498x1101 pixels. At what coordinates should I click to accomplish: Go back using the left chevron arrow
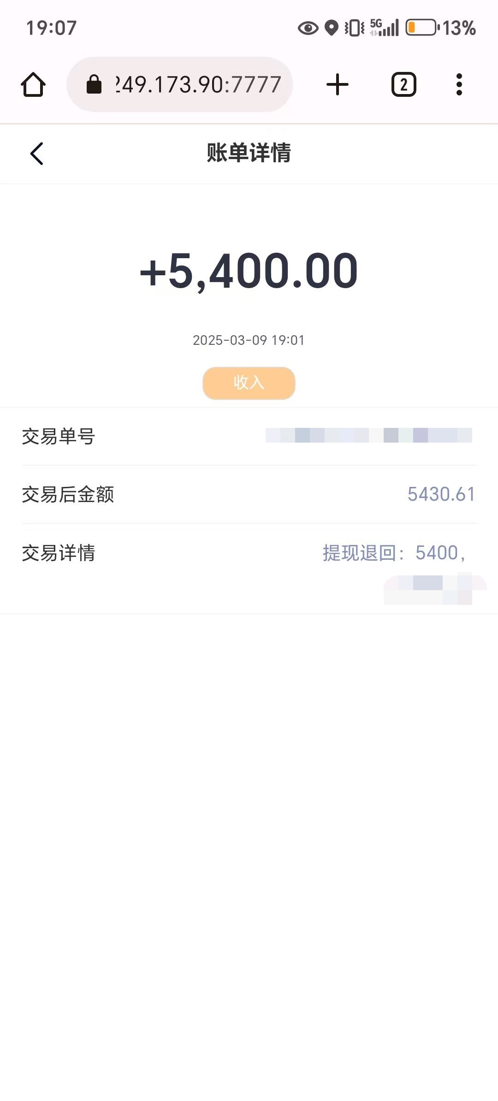(x=37, y=154)
